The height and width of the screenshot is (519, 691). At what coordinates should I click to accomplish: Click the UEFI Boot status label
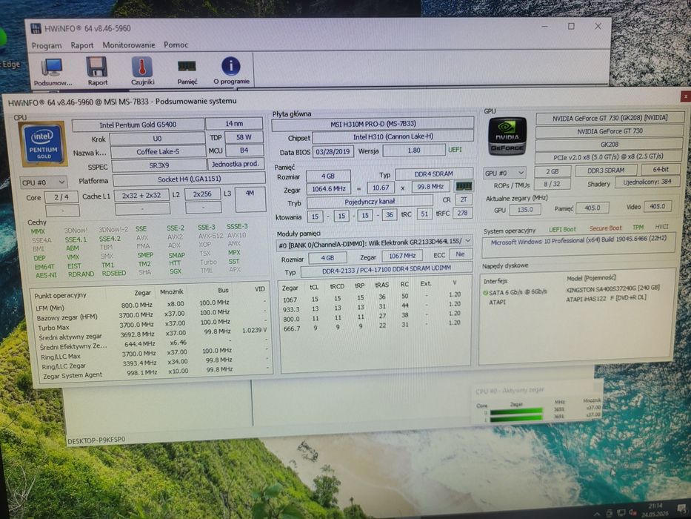[562, 229]
